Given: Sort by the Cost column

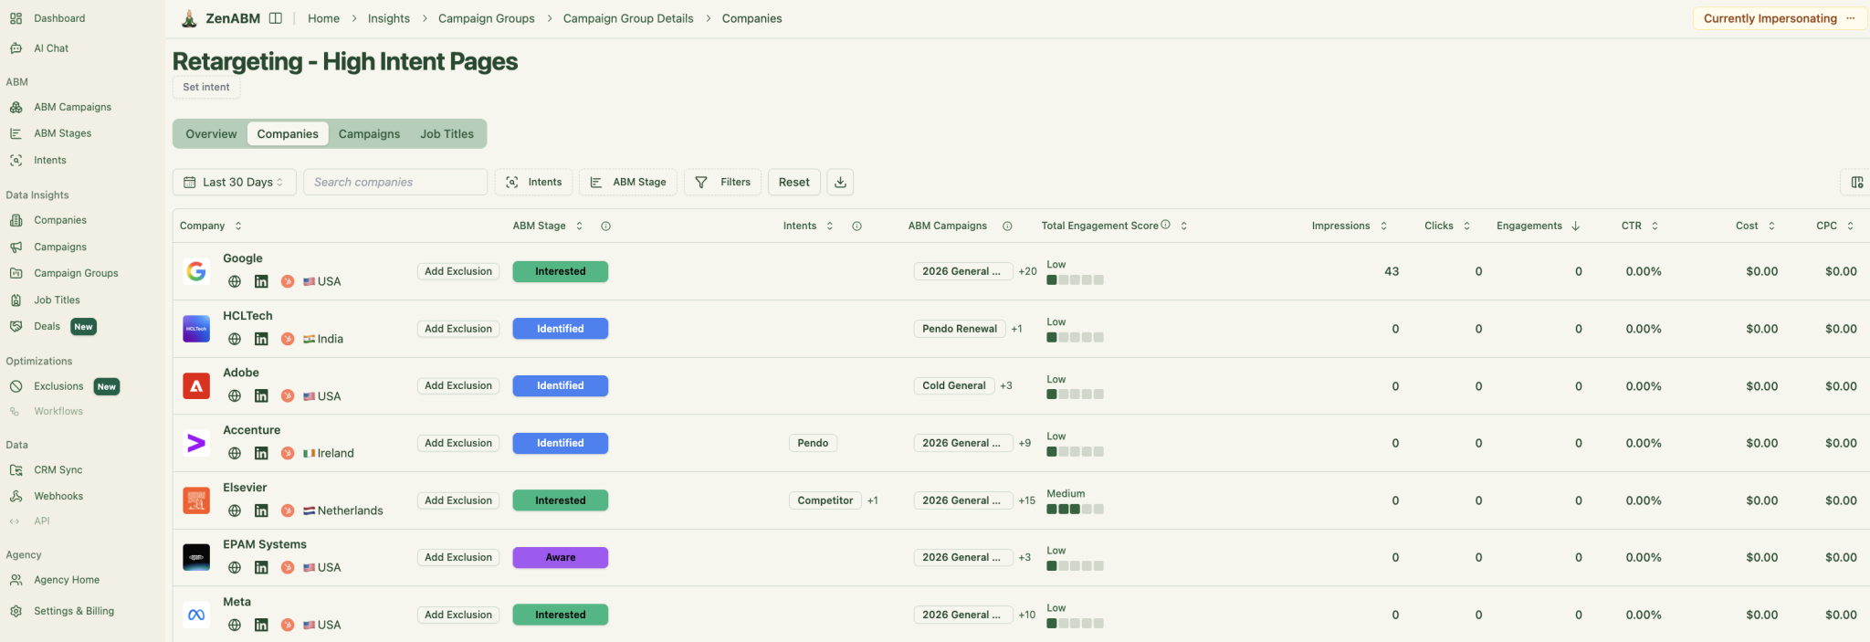Looking at the screenshot, I should [x=1755, y=226].
